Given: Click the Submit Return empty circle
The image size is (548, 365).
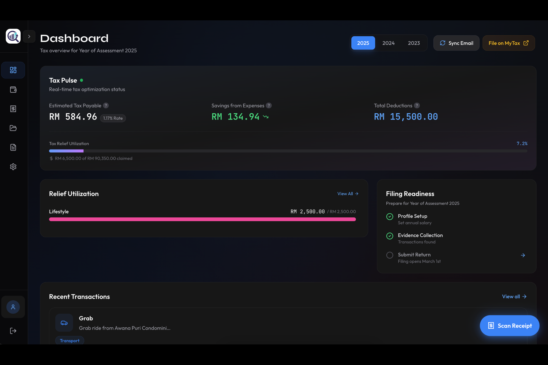Looking at the screenshot, I should pyautogui.click(x=390, y=255).
